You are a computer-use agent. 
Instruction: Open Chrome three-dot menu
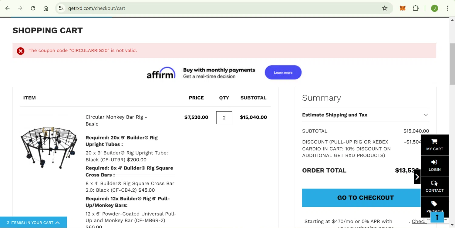click(x=447, y=8)
